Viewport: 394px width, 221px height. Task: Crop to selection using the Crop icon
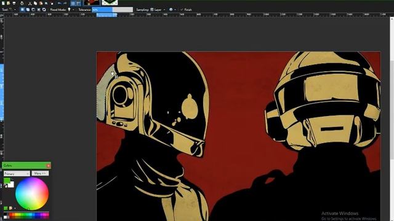pyautogui.click(x=46, y=3)
